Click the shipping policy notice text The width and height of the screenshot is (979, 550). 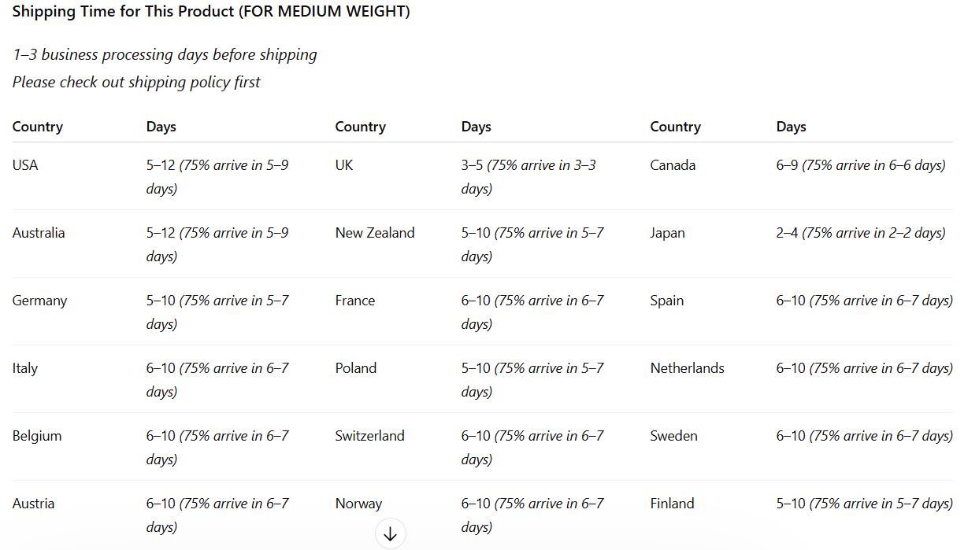[136, 82]
